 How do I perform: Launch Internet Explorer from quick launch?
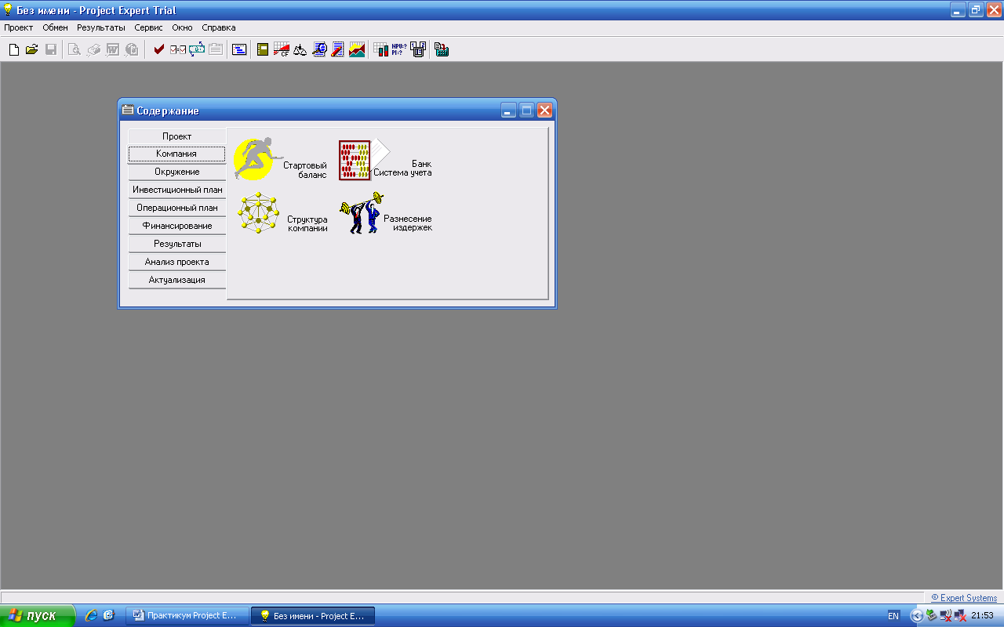point(92,615)
